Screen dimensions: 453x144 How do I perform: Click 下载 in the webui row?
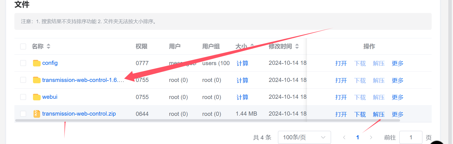(x=360, y=97)
